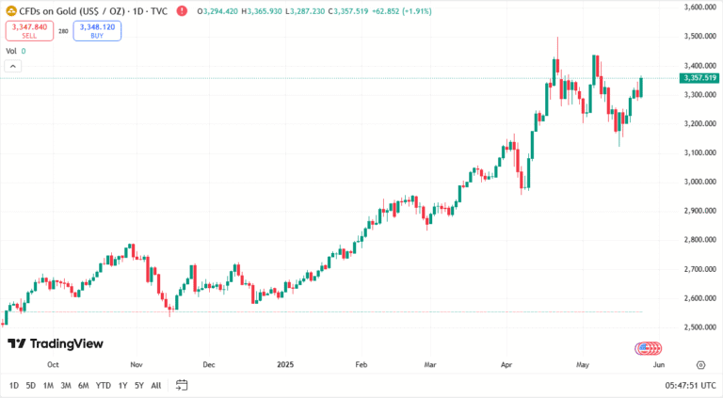The image size is (723, 398).
Task: Click the gold symbol icon
Action: (11, 9)
